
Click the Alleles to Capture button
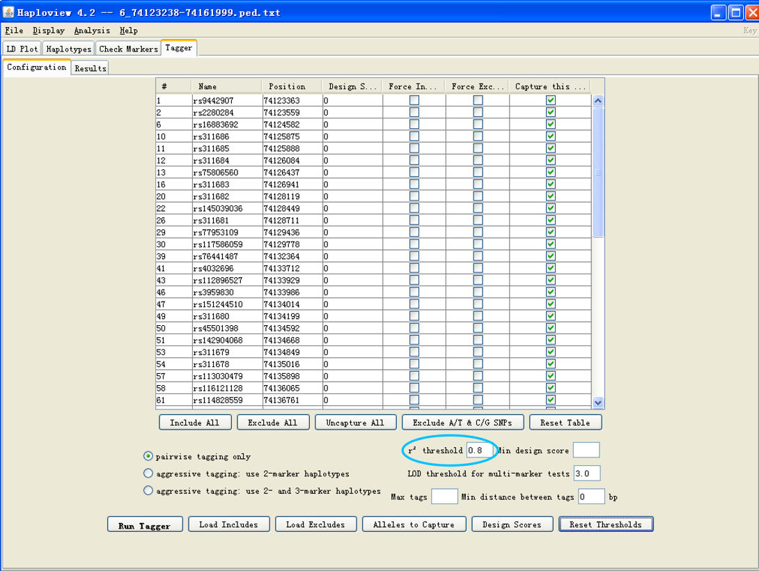click(414, 524)
